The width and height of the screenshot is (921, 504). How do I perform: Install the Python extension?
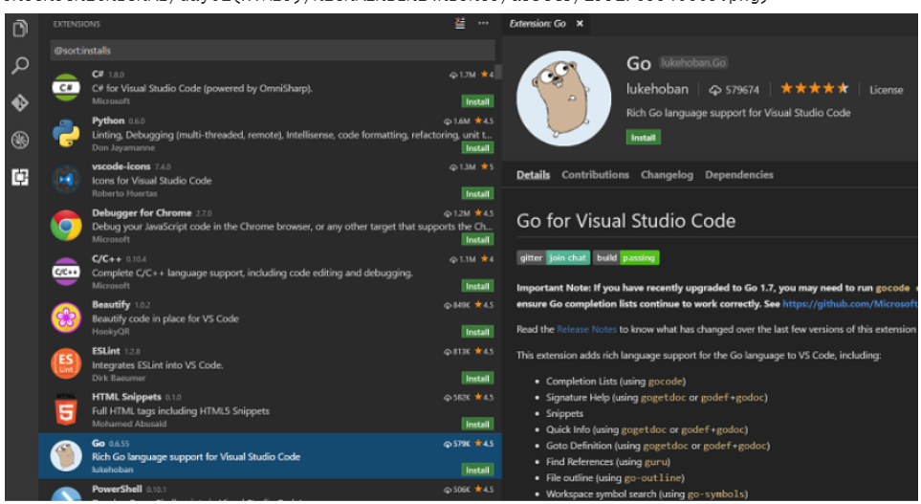[x=477, y=148]
